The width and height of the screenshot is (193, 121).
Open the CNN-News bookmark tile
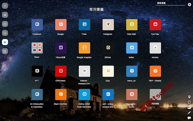click(x=61, y=71)
